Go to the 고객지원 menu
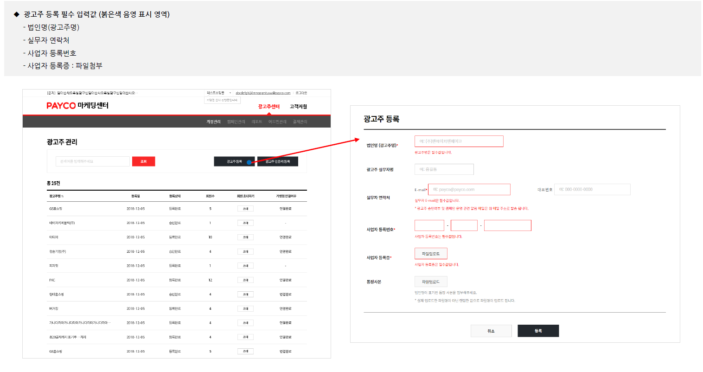The height and width of the screenshot is (372, 703). pyautogui.click(x=298, y=107)
